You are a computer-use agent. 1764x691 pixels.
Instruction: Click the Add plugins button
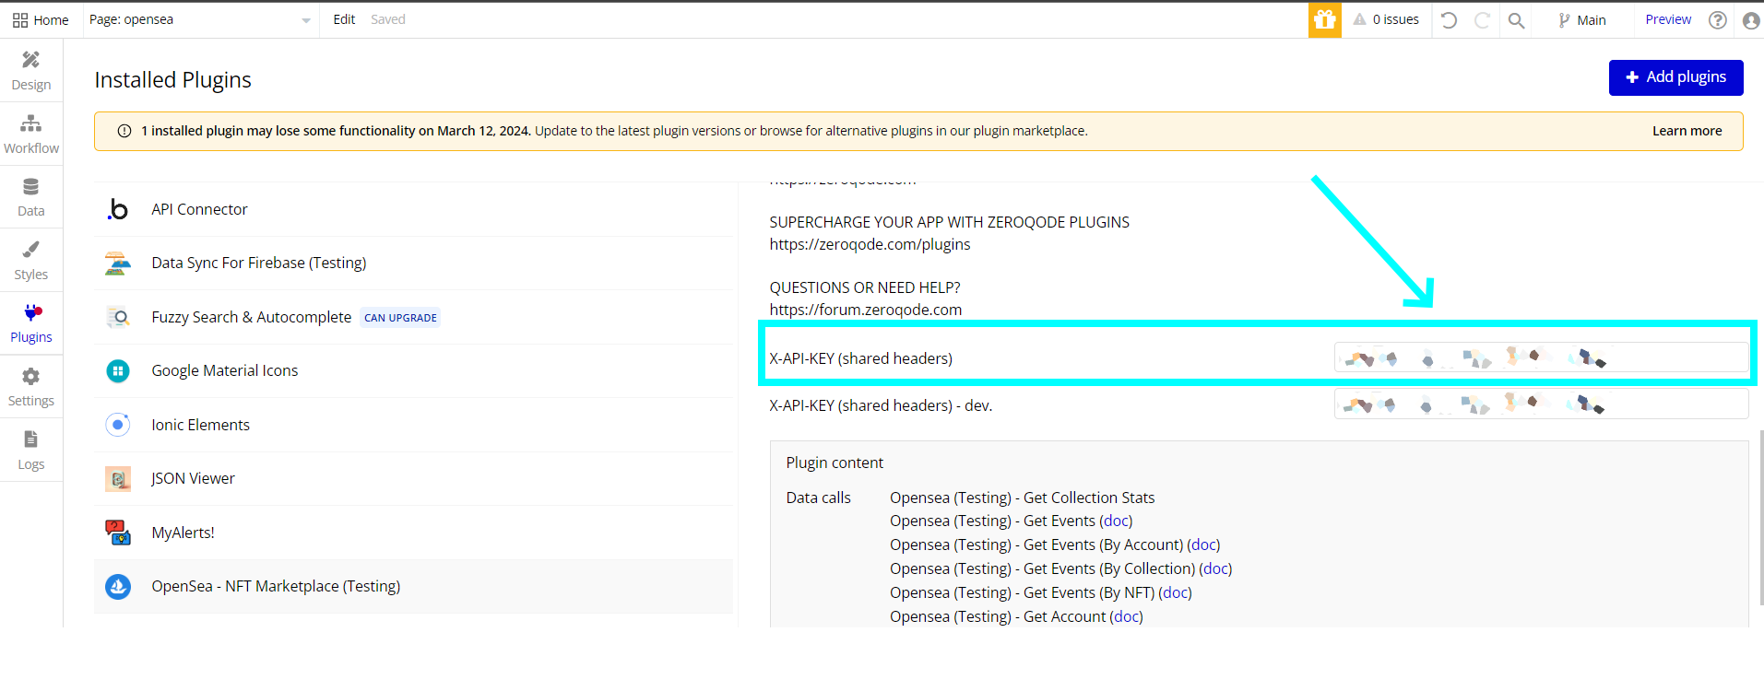pos(1675,77)
